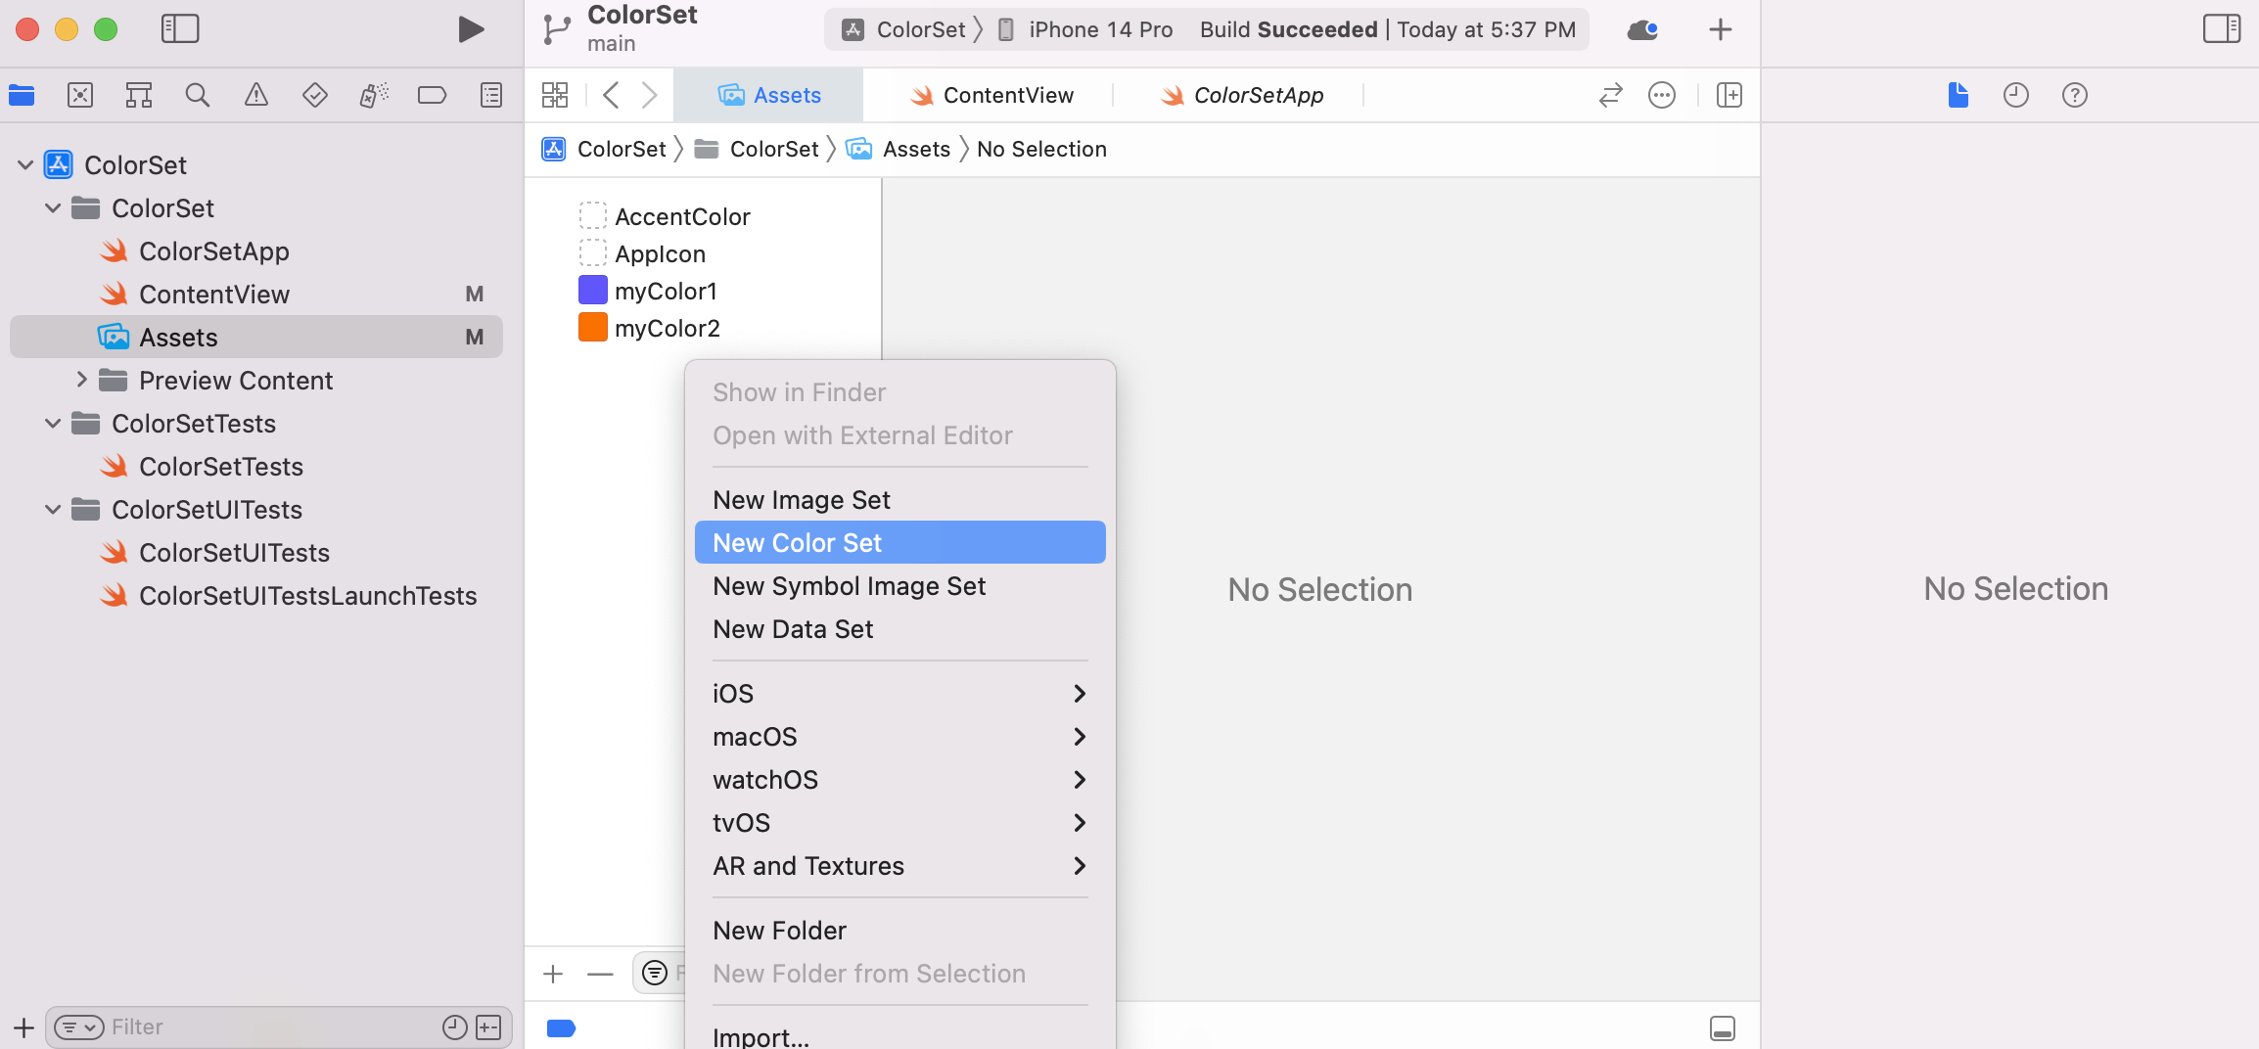Add new file in project navigator
This screenshot has width=2259, height=1049.
pyautogui.click(x=24, y=1027)
